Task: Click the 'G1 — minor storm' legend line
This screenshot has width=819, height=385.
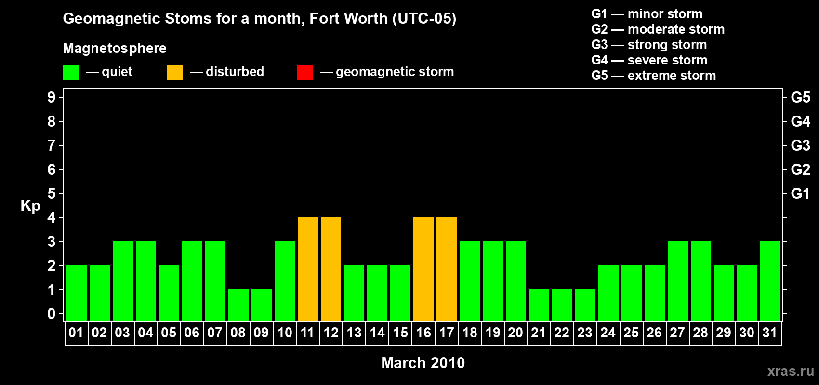Action: pyautogui.click(x=647, y=13)
